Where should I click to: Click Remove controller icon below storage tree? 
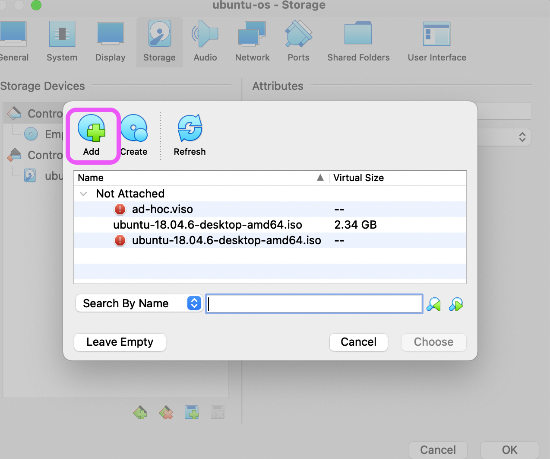[166, 413]
